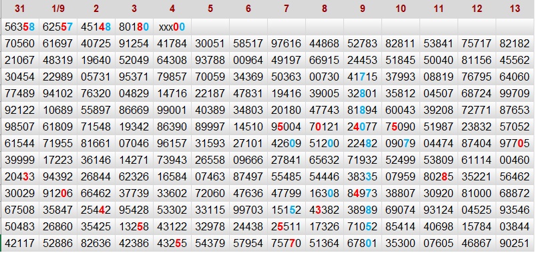Select cell 62557 in second column
The image size is (535, 253).
click(x=58, y=27)
